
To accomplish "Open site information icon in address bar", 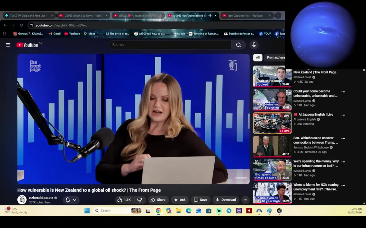I will [x=31, y=25].
